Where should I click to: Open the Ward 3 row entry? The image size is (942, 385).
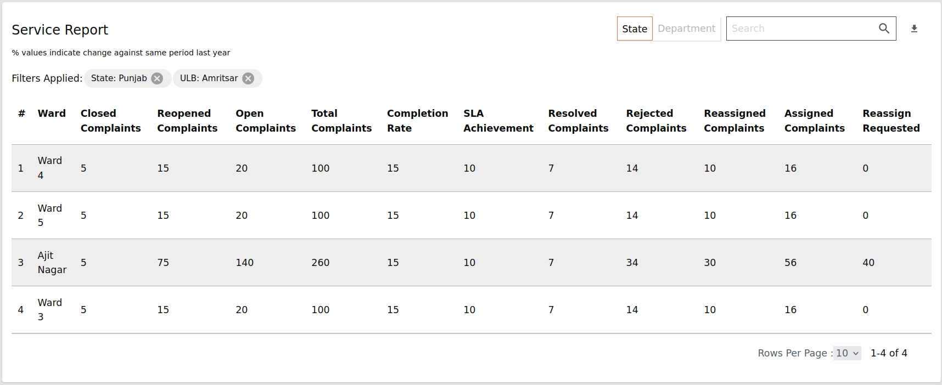pos(49,309)
